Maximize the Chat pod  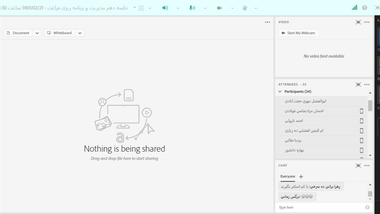pos(358,166)
